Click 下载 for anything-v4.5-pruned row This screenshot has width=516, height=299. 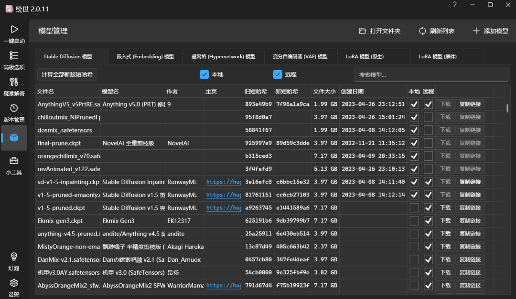(445, 234)
